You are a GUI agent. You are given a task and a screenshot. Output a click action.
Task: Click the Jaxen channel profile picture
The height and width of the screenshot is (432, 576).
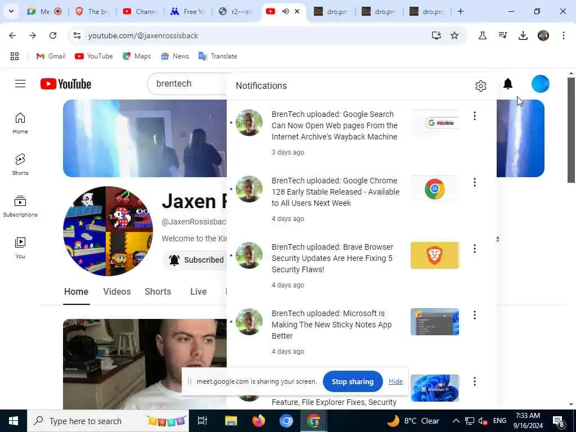coord(108,231)
